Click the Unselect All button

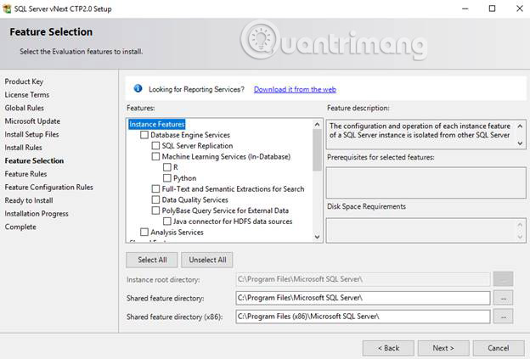[x=207, y=260]
